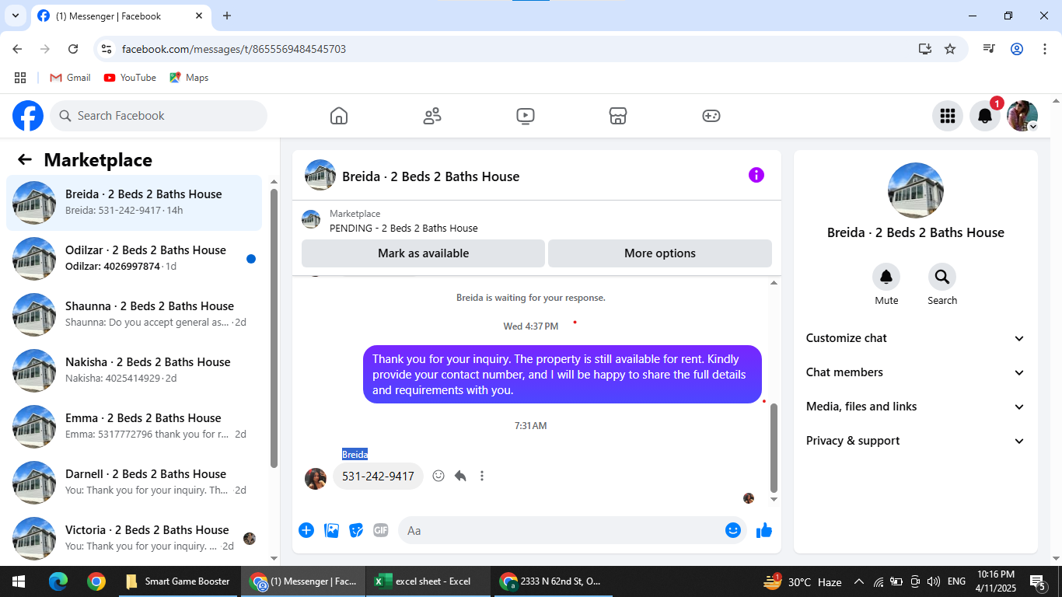
Task: Click the Facebook logo icon
Action: pyautogui.click(x=28, y=116)
